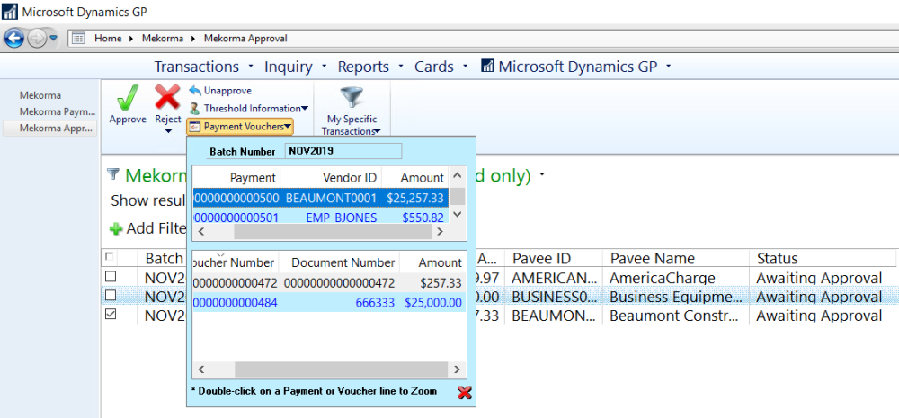Image resolution: width=899 pixels, height=418 pixels.
Task: Click the green plus Add Filter icon
Action: click(116, 229)
